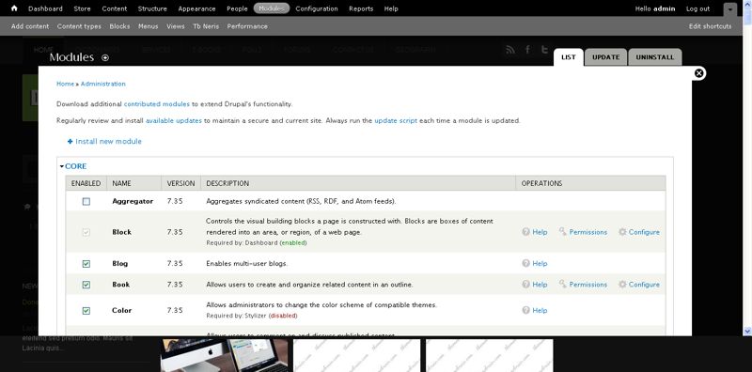Select the highlighted Modules menu item
752x372 pixels.
pos(272,8)
